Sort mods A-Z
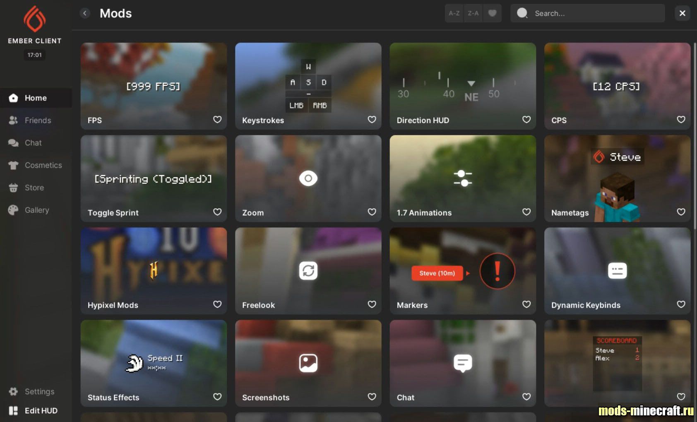 tap(454, 13)
